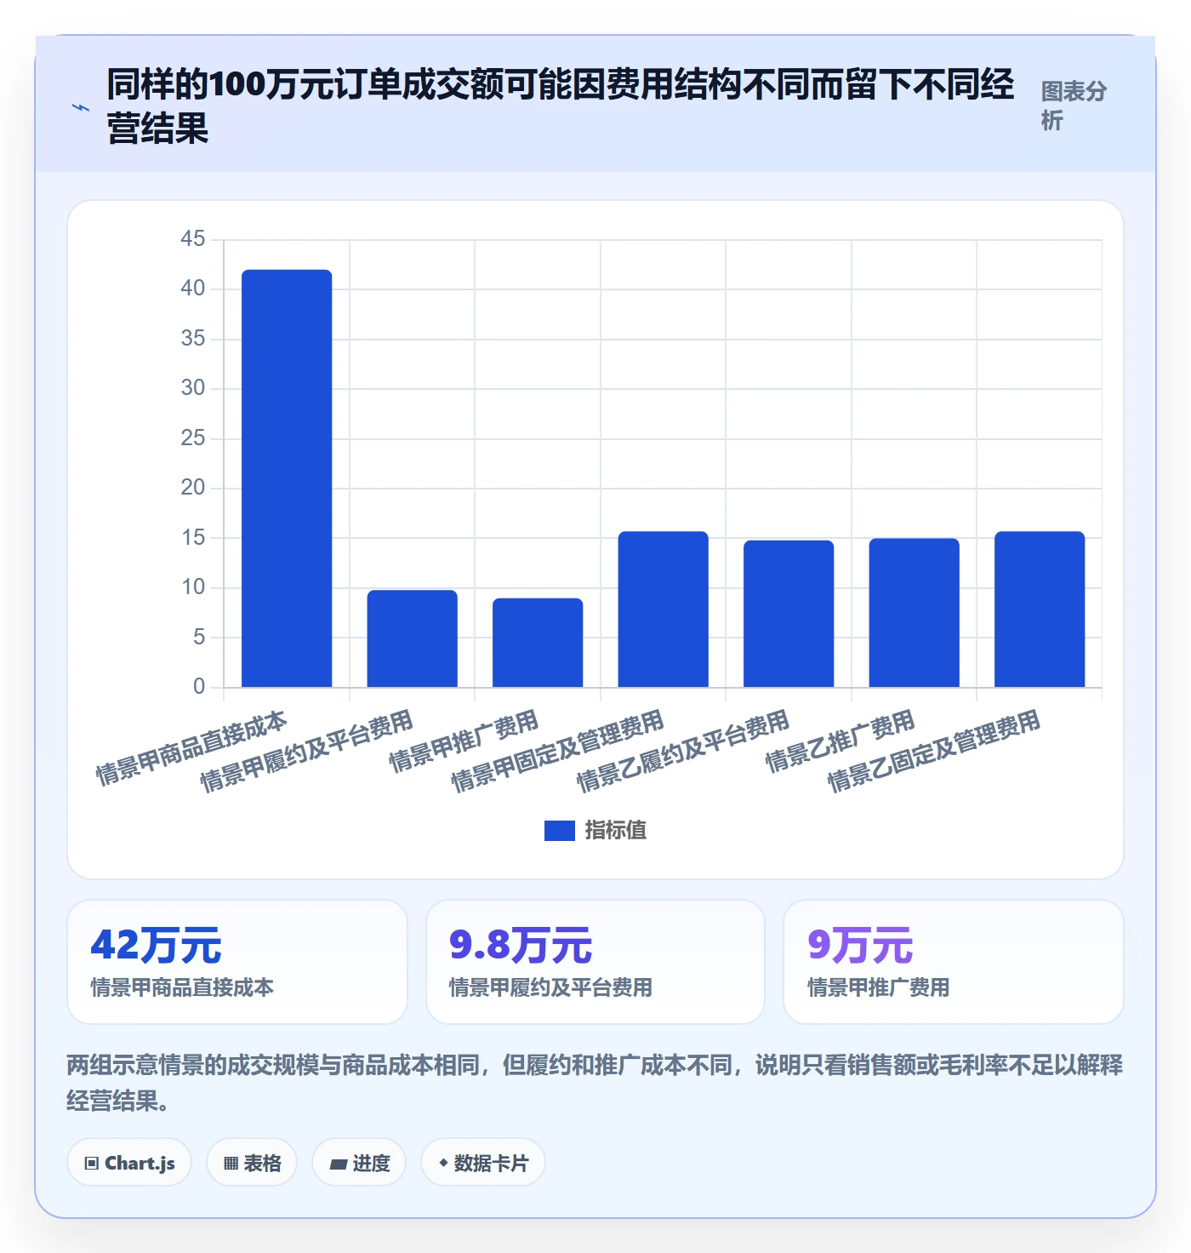Select the 情景乙履约及平台费用 bar

[789, 614]
